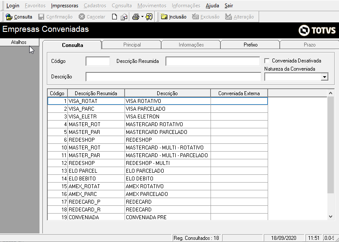Select MASTERCARD - MULTI - ROTATIVO row
Image resolution: width=339 pixels, height=242 pixels.
point(157,148)
